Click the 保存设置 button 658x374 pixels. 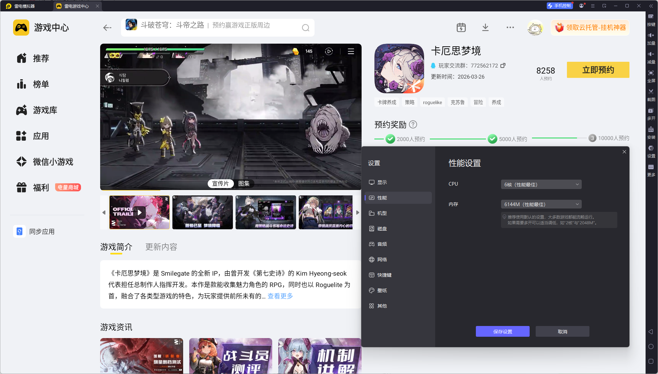click(x=502, y=331)
